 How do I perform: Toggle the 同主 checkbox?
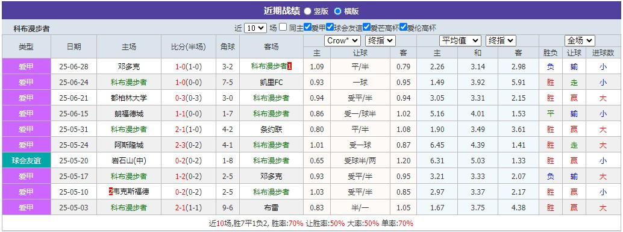[x=283, y=27]
